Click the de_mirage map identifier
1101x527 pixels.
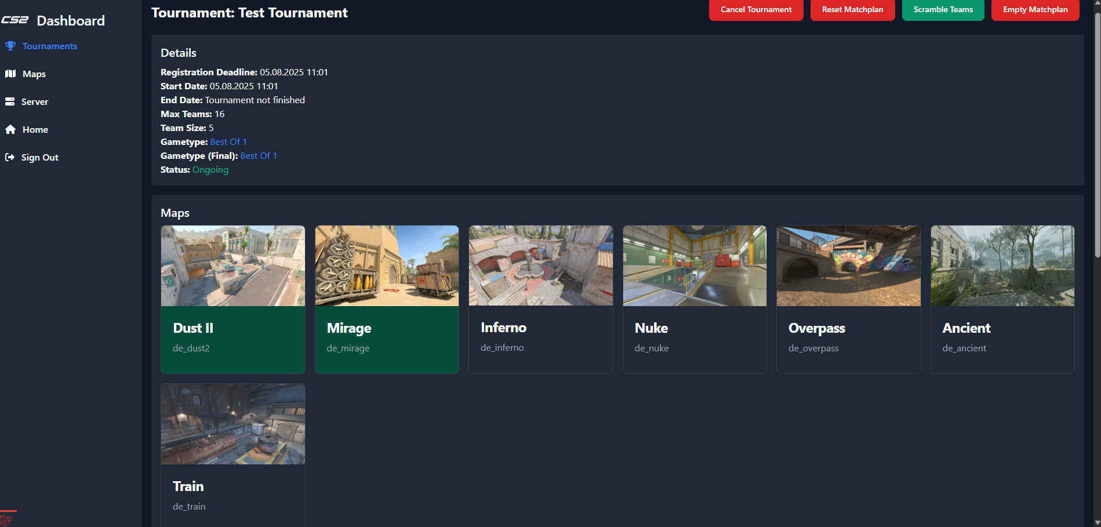point(348,348)
